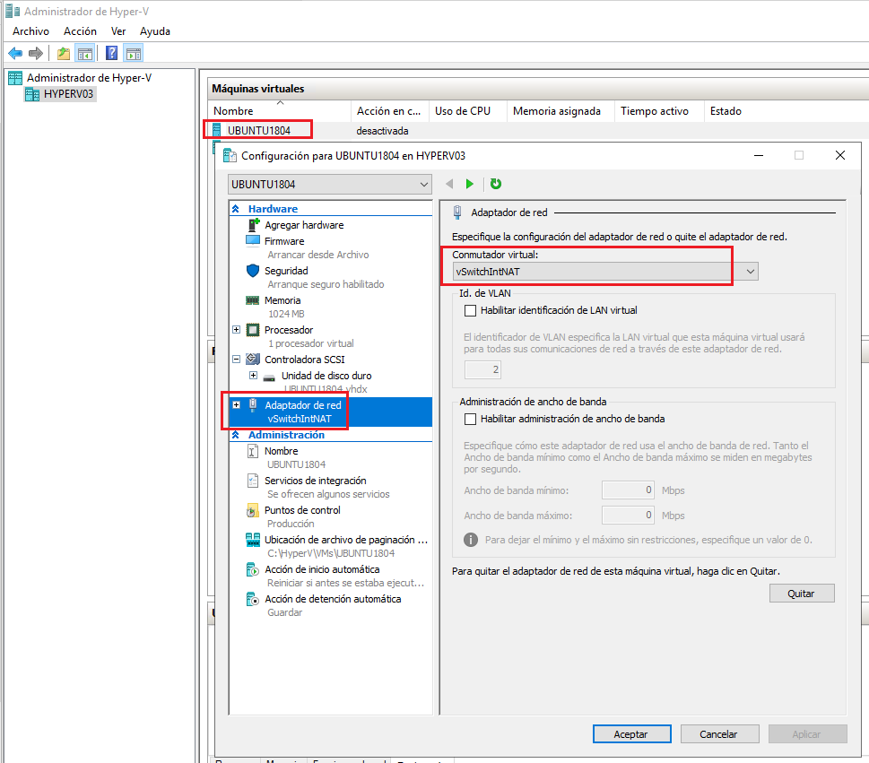
Task: Click the forward navigation arrow in the toolbar
Action: pos(36,52)
